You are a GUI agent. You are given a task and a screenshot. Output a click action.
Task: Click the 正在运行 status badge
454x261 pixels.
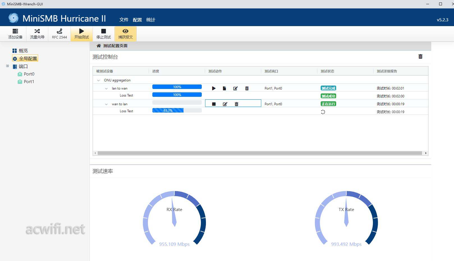coord(328,104)
